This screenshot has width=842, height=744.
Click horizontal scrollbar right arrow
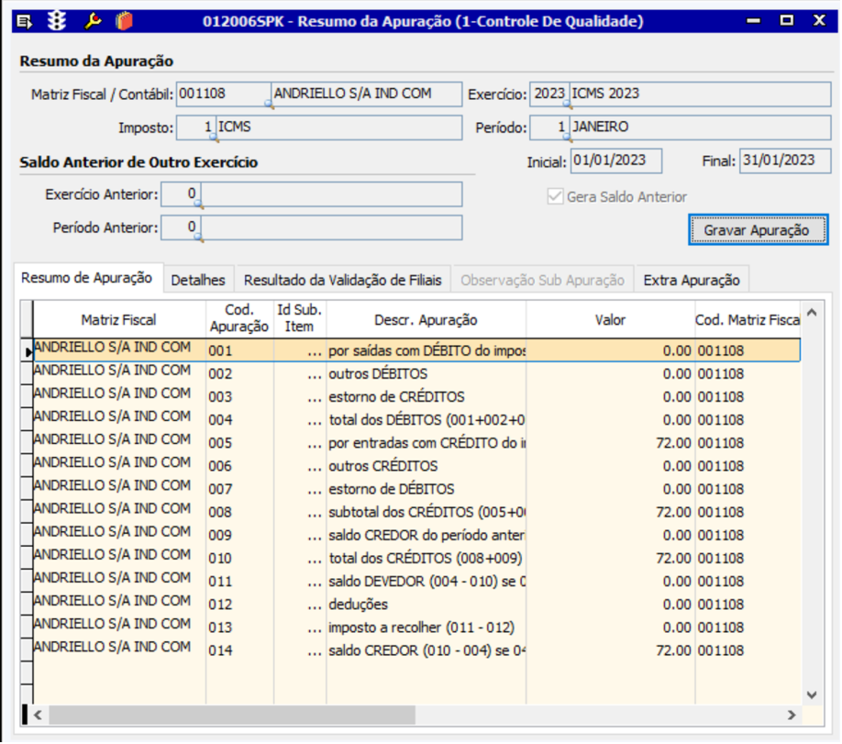click(792, 715)
